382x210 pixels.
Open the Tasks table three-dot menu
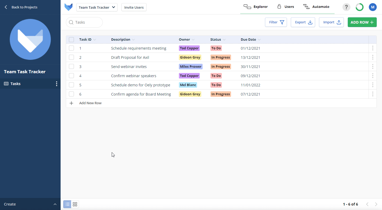point(56,84)
